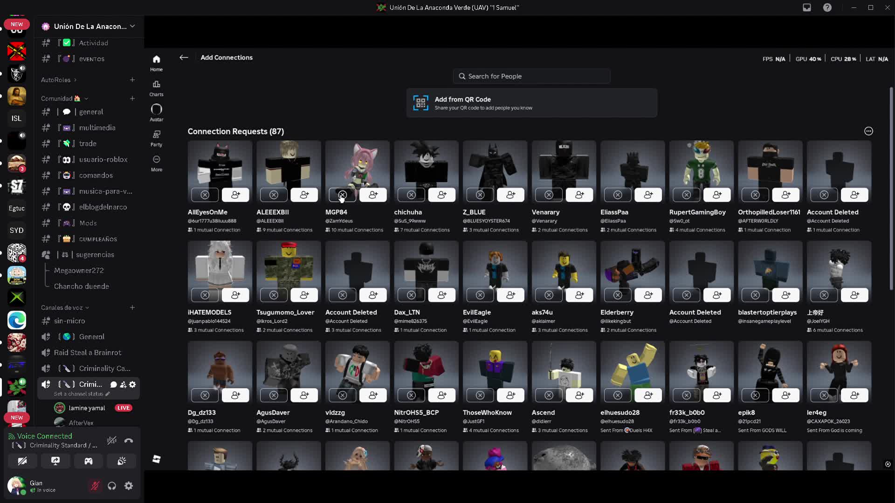
Task: Open the Charts section in the sidebar
Action: coord(156,88)
